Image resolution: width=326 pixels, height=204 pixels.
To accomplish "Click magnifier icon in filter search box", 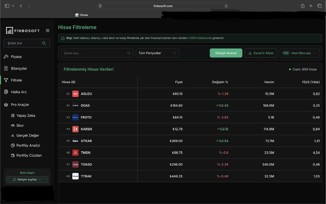I will [129, 53].
